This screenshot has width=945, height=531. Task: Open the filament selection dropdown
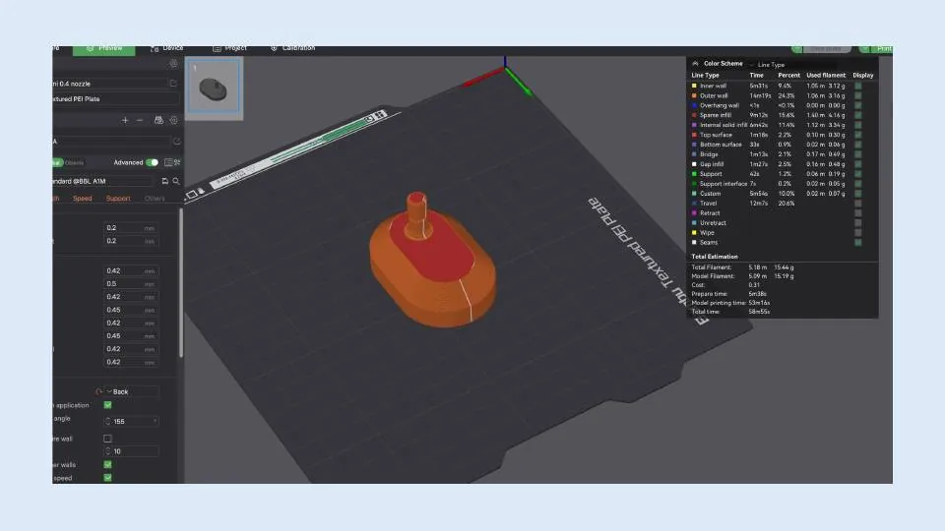[110, 142]
